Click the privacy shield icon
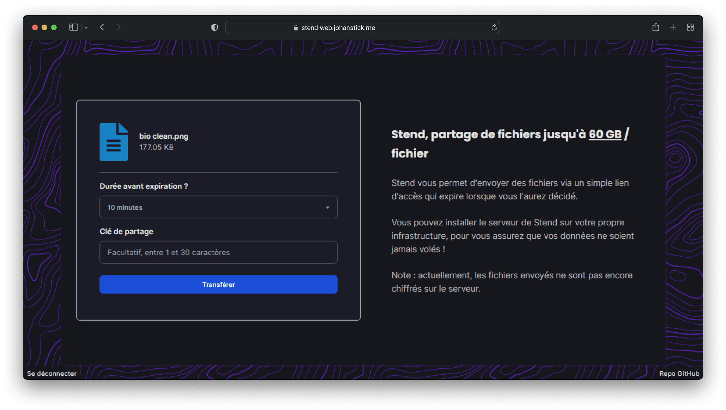The height and width of the screenshot is (410, 726). click(214, 28)
